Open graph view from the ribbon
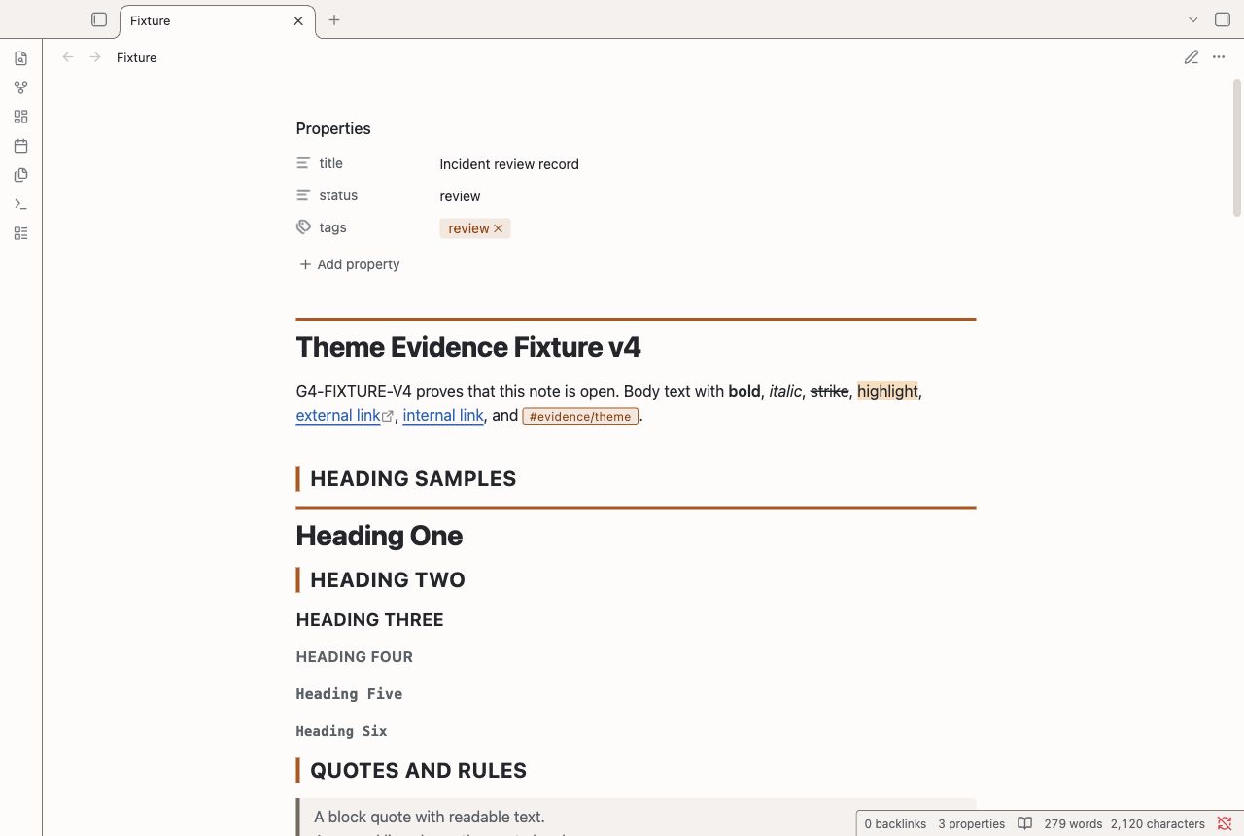Image resolution: width=1244 pixels, height=836 pixels. [20, 87]
